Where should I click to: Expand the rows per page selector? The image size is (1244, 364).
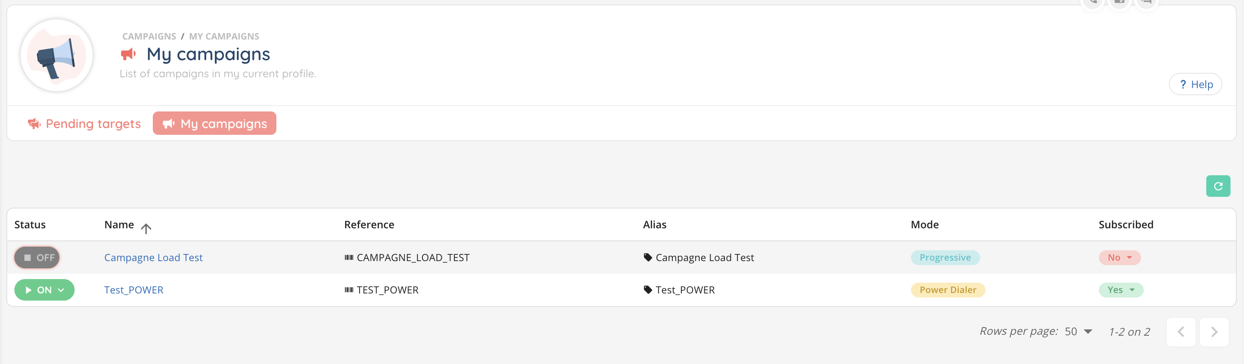click(x=1078, y=332)
